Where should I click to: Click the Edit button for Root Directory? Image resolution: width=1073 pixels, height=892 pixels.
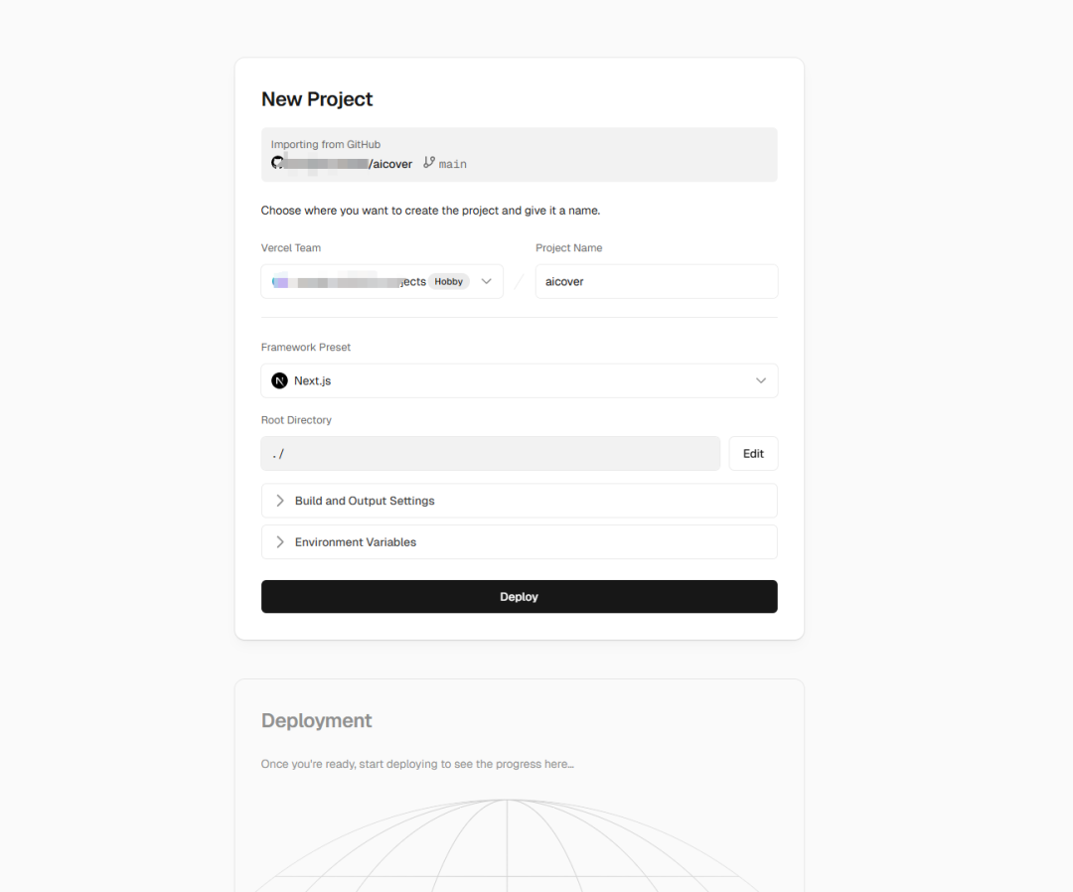753,454
